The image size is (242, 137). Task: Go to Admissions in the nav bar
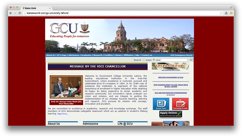pyautogui.click(x=74, y=55)
